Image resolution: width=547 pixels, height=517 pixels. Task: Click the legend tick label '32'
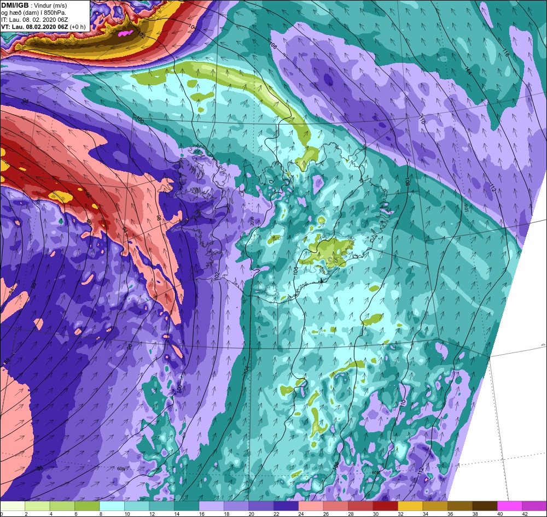tap(400, 514)
